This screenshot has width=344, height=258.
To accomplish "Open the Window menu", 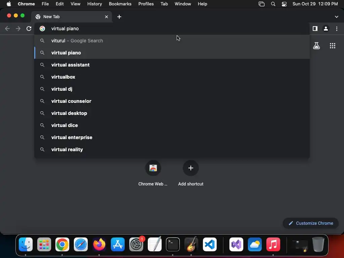I will pyautogui.click(x=183, y=4).
